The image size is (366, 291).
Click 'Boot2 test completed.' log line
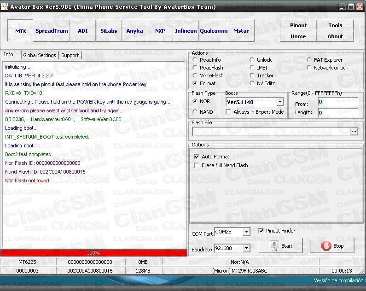pyautogui.click(x=29, y=155)
